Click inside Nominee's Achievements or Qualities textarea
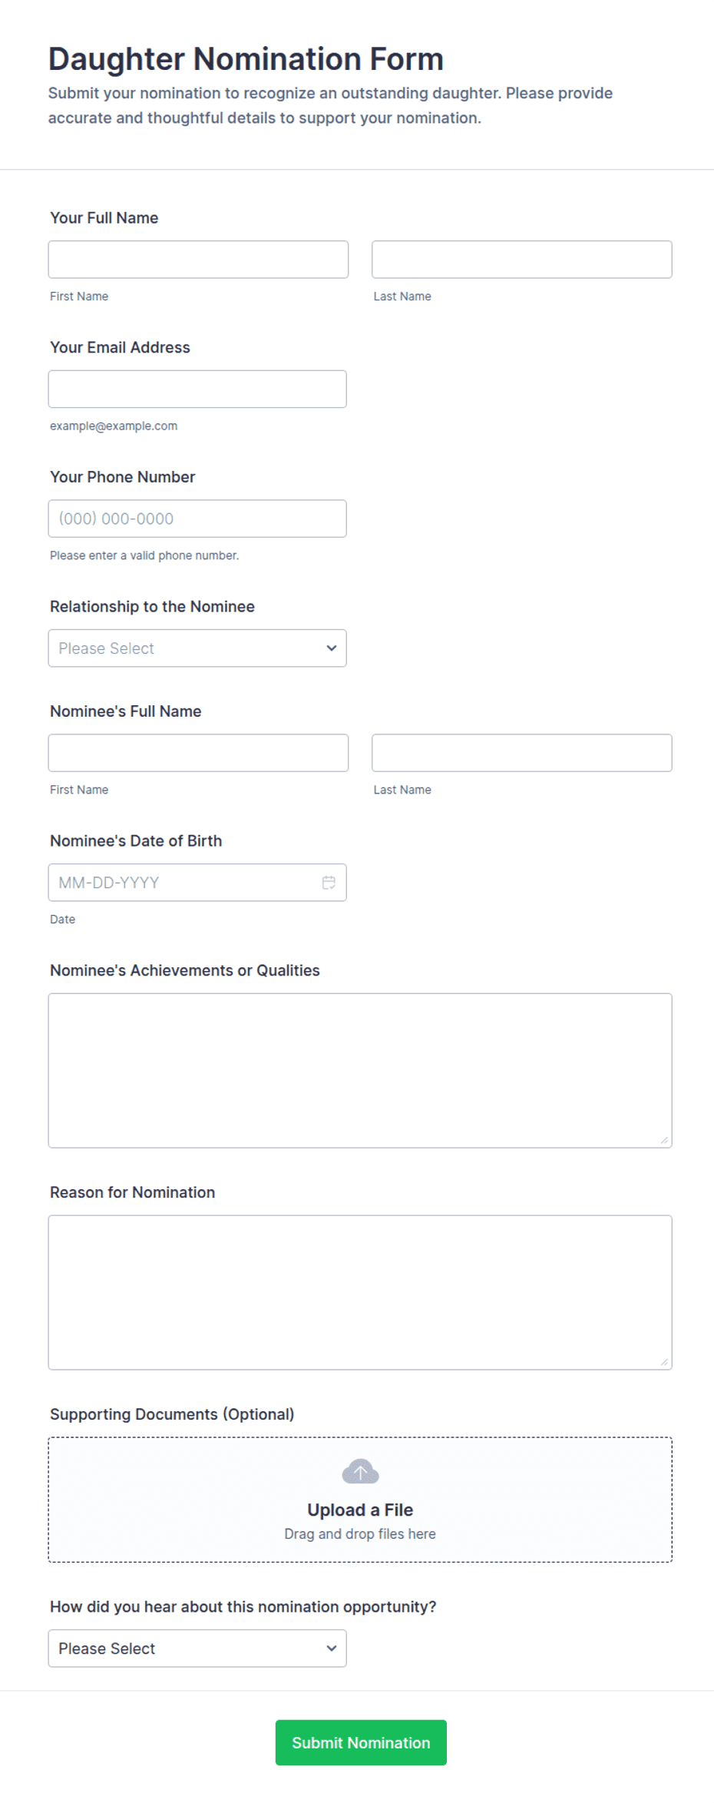The width and height of the screenshot is (714, 1803). pos(360,1071)
